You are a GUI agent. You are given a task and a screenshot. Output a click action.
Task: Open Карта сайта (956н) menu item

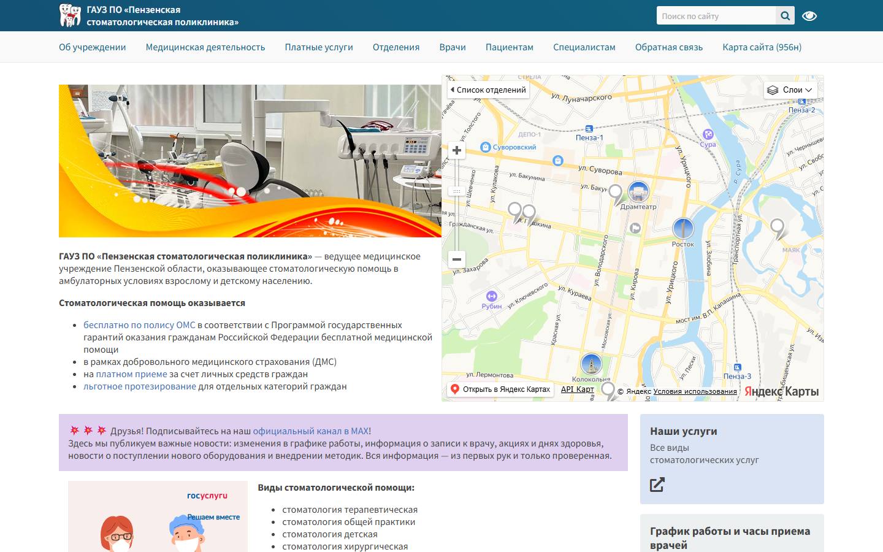tap(762, 47)
